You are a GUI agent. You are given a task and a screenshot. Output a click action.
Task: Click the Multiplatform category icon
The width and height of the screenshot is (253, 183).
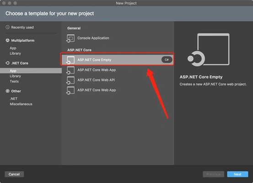[8, 40]
